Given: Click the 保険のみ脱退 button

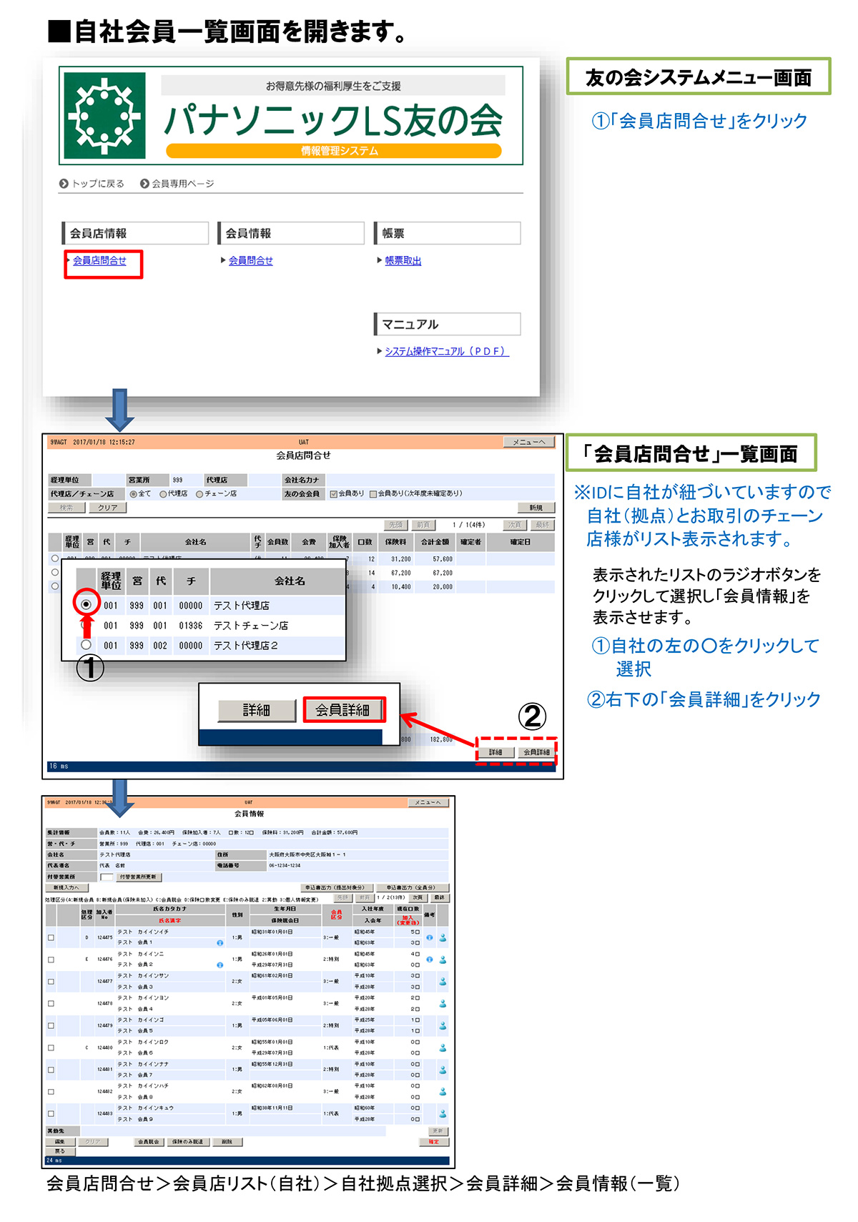Looking at the screenshot, I should pyautogui.click(x=188, y=1142).
